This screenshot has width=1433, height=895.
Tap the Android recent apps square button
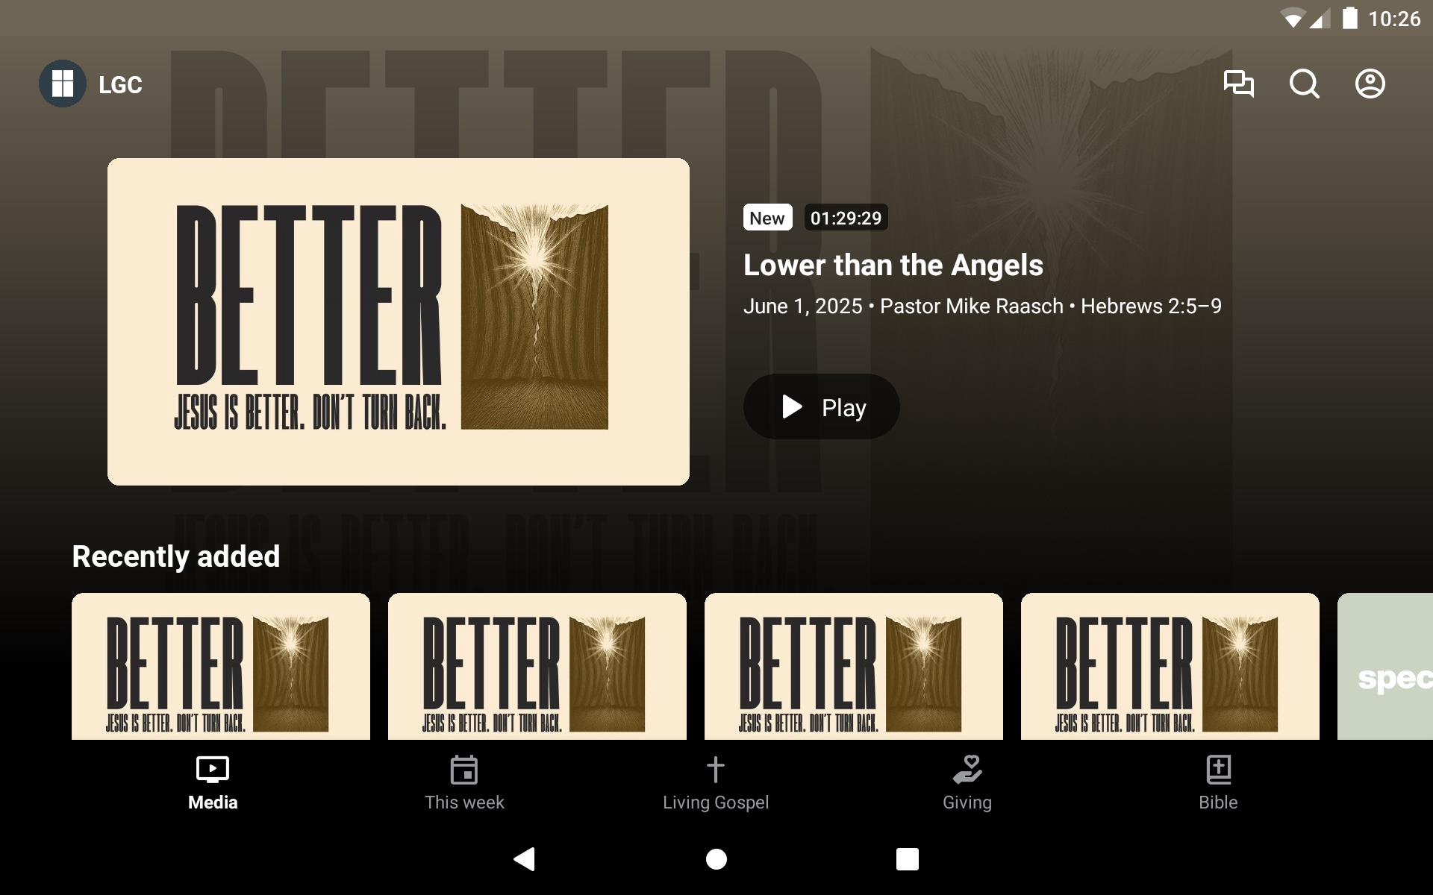click(x=908, y=859)
